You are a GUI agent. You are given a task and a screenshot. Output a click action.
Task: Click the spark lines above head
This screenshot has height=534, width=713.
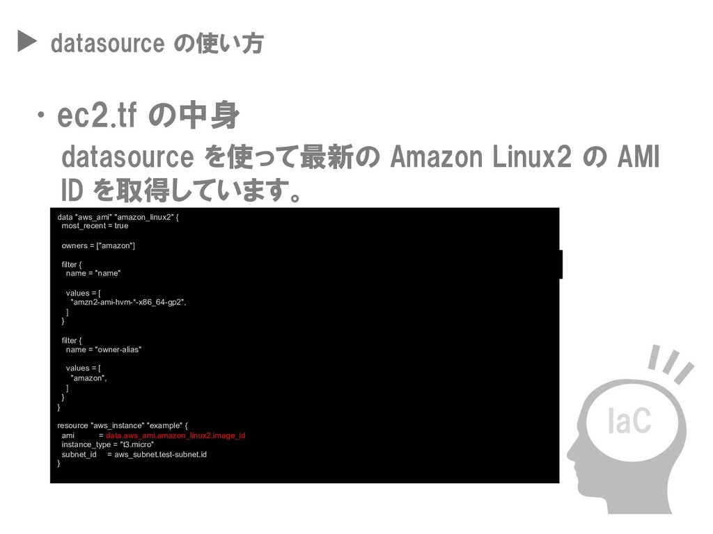[x=671, y=364]
